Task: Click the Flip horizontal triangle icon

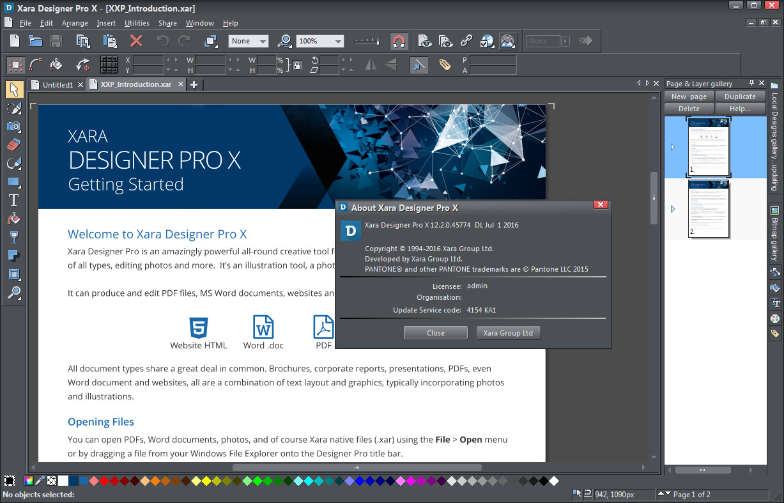Action: click(371, 65)
